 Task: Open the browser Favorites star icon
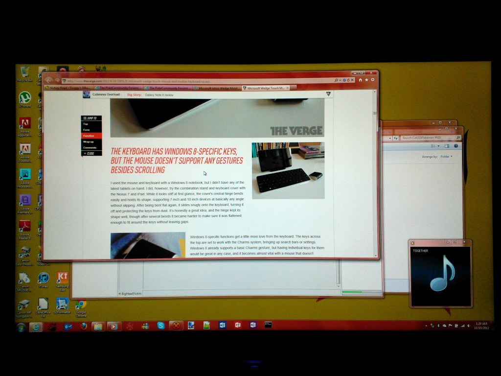click(x=366, y=80)
